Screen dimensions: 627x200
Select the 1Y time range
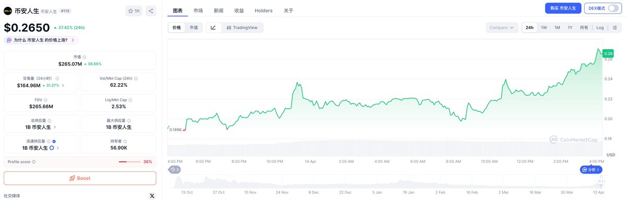pos(570,28)
